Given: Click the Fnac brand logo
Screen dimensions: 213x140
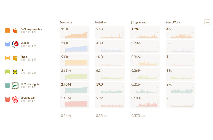Looking at the screenshot, I should (15, 58).
